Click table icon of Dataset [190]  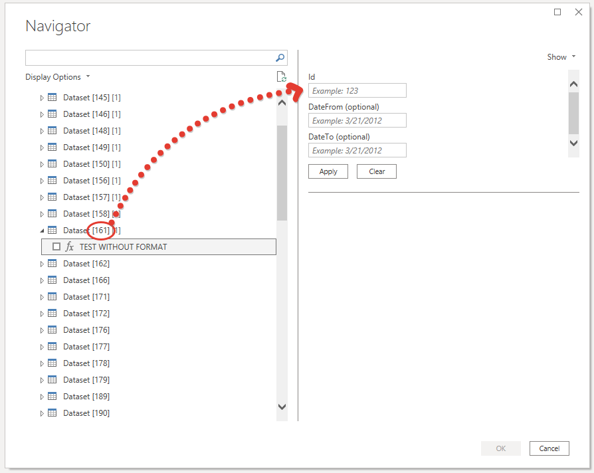(x=52, y=413)
